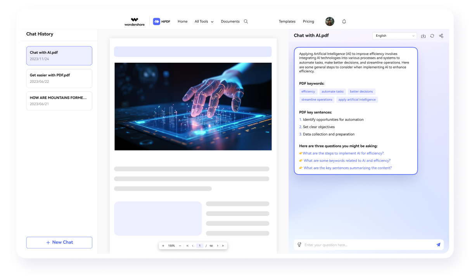Select the Home menu item
The image size is (472, 279).
[x=182, y=21]
